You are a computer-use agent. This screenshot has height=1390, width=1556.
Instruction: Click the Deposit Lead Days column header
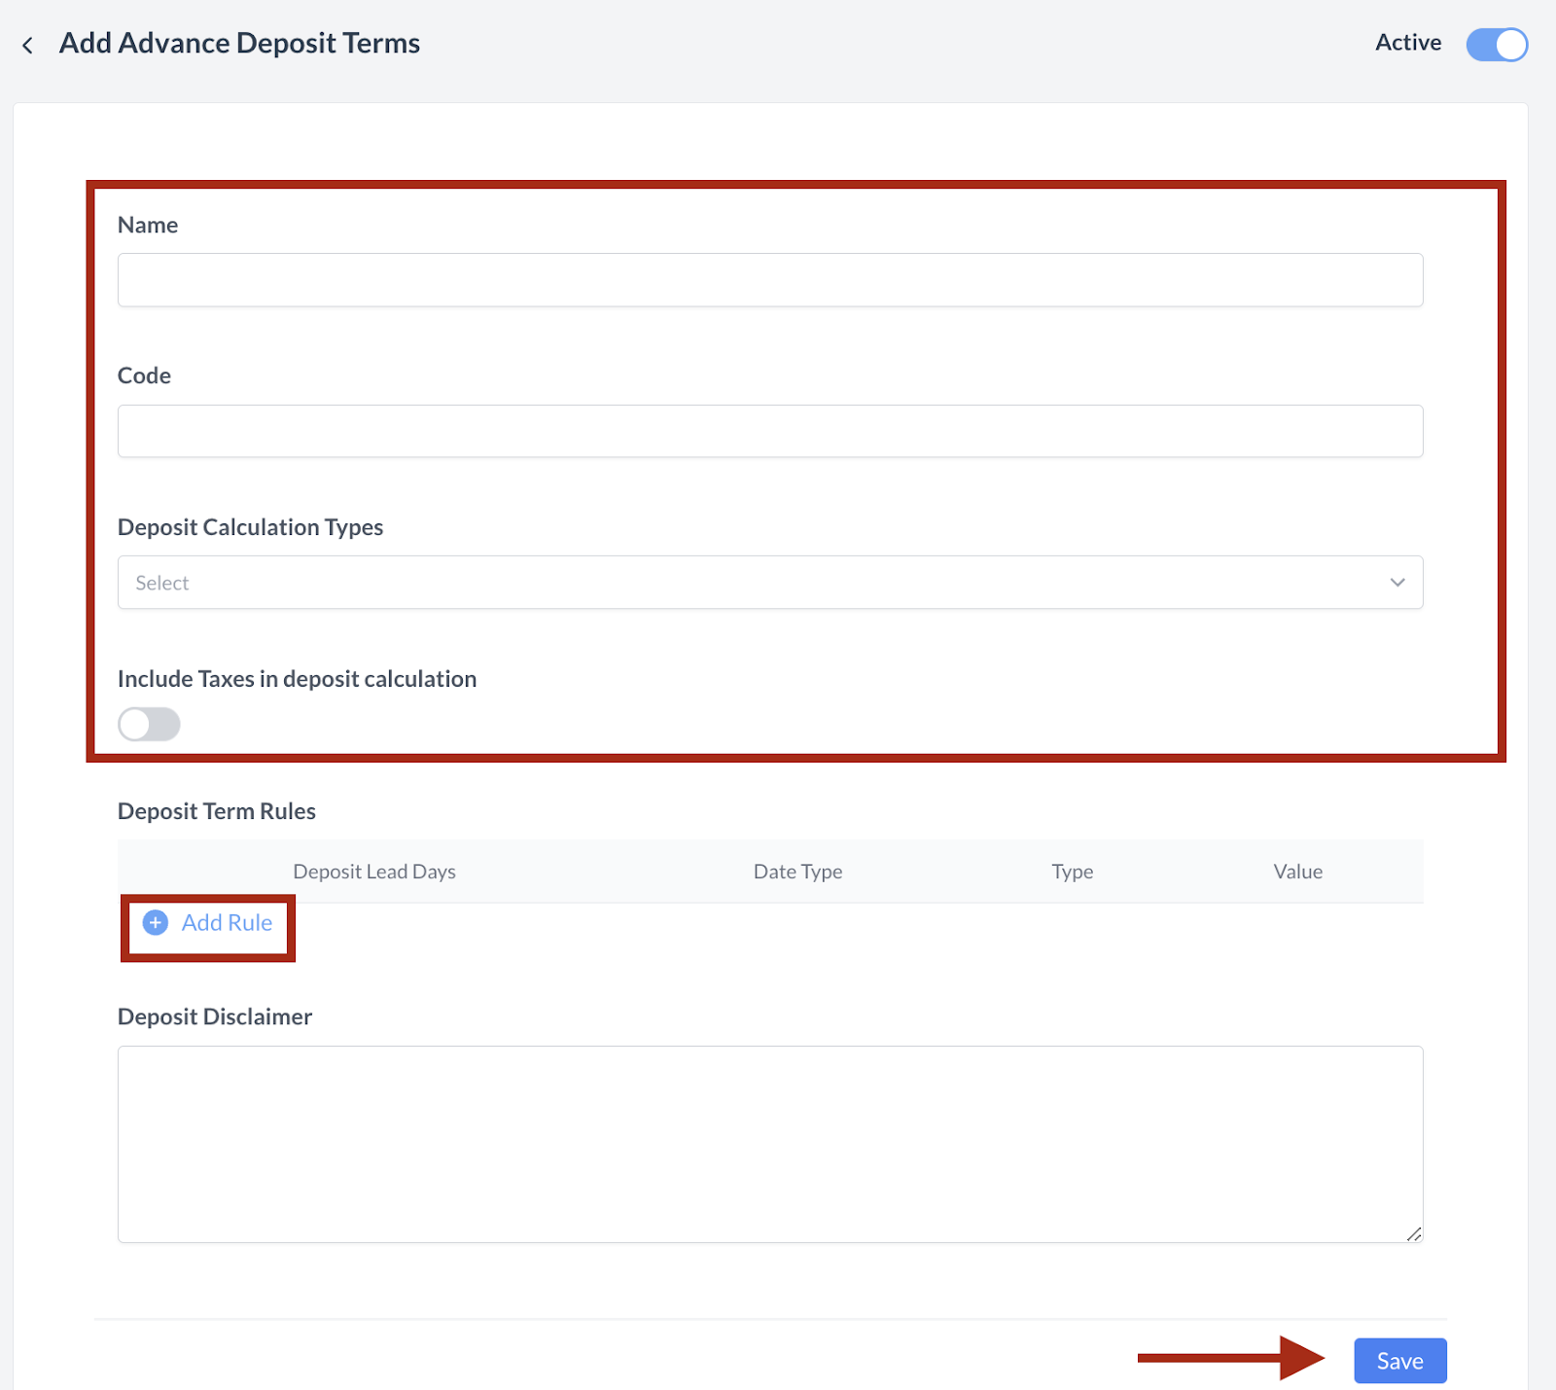(x=374, y=872)
